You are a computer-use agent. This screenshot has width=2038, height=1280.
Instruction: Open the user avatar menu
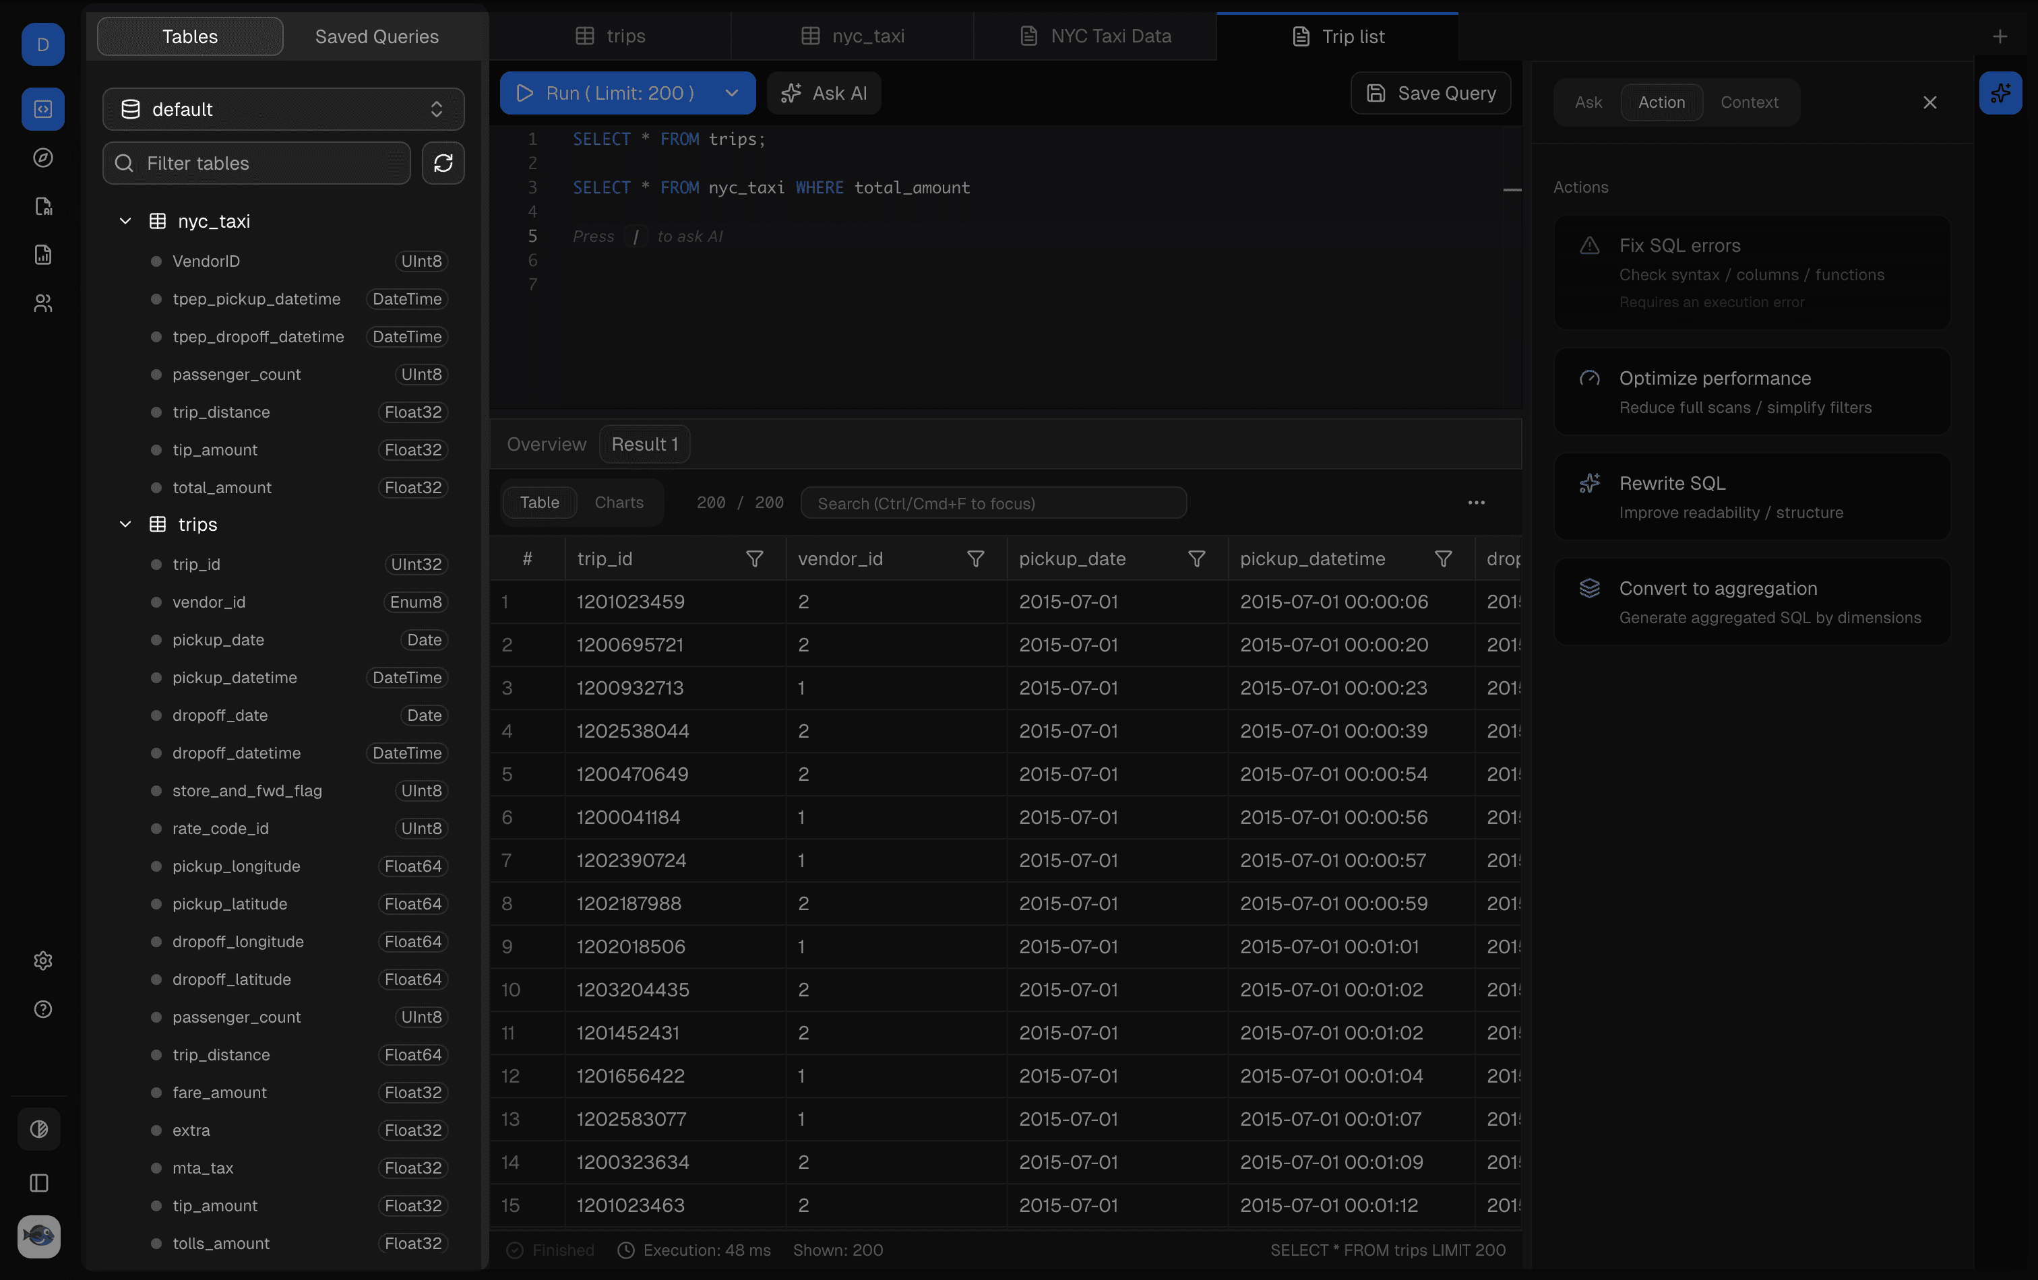tap(39, 1237)
